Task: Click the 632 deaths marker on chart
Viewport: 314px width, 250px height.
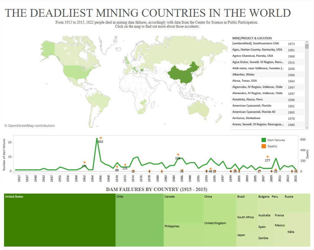Action: [x=101, y=138]
